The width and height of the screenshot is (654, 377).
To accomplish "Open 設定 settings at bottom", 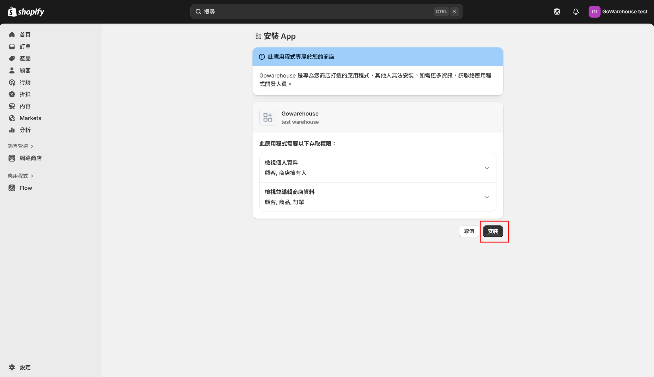I will tap(25, 367).
